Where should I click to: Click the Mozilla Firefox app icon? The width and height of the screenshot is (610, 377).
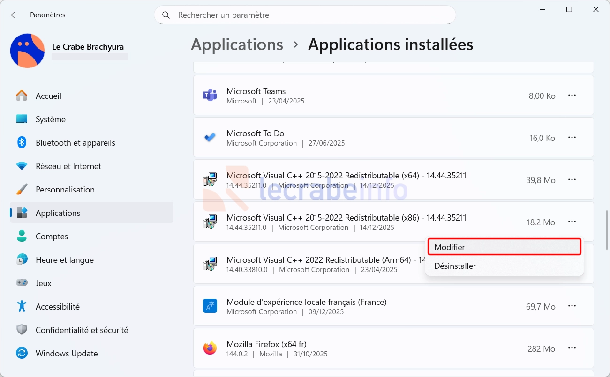(x=210, y=348)
